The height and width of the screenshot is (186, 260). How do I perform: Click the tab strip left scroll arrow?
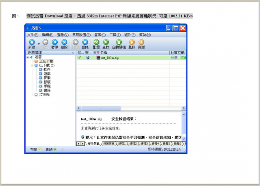coord(78,144)
